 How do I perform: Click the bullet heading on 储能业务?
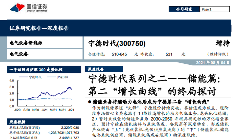click(151, 102)
